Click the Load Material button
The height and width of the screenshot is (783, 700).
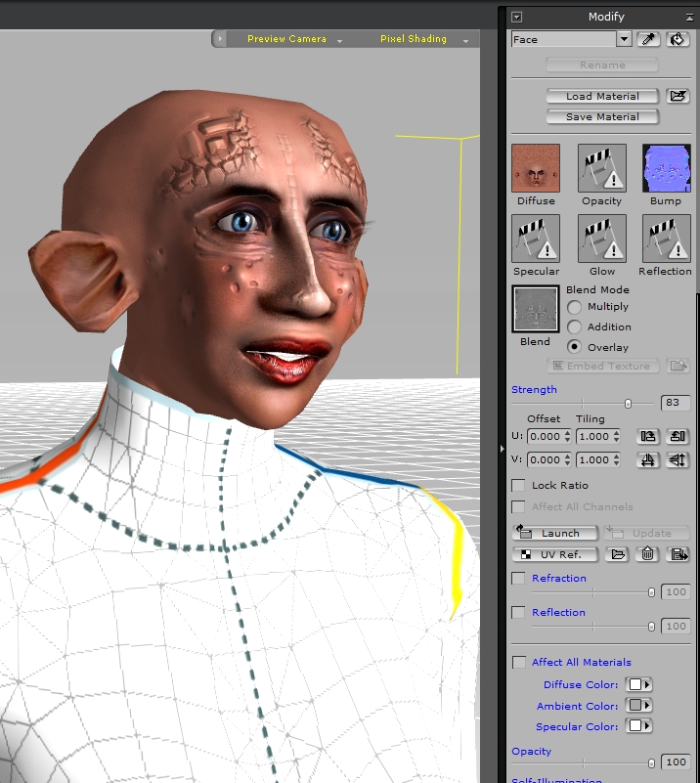(x=602, y=96)
